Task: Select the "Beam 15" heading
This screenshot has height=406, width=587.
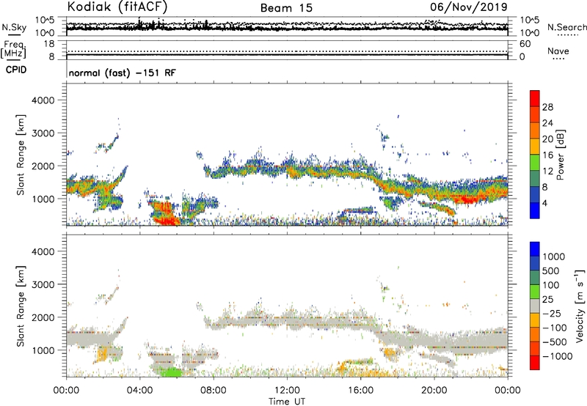Action: [286, 8]
